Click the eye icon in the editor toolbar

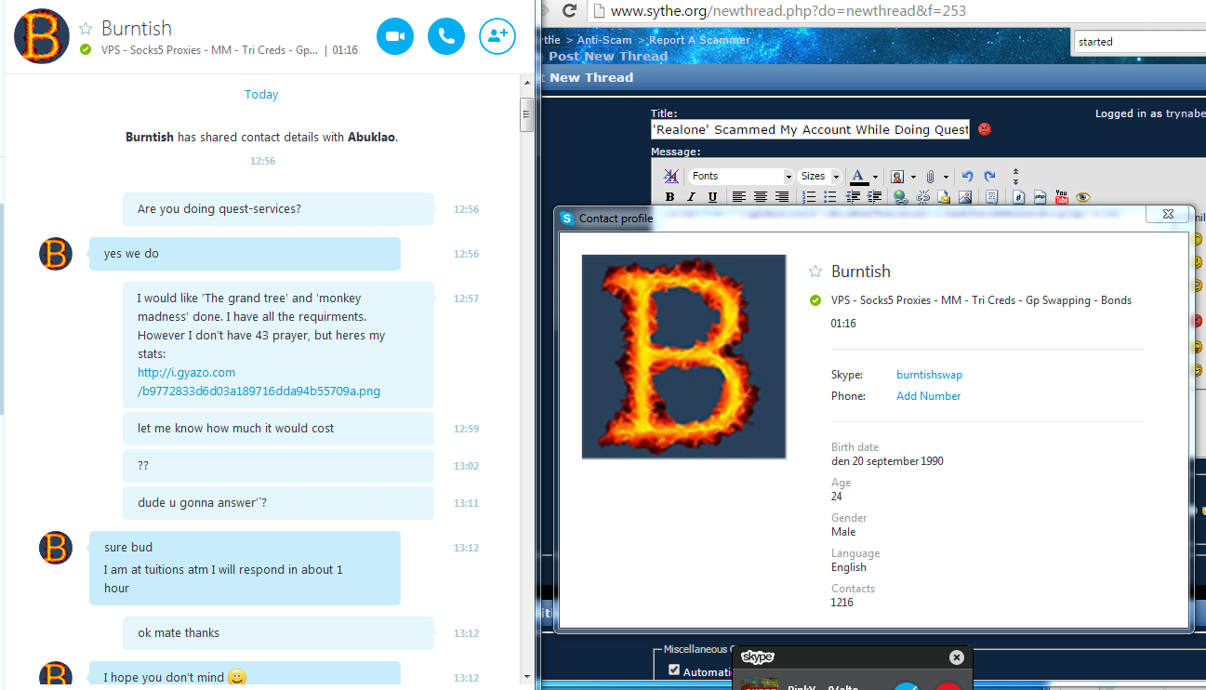point(1083,197)
